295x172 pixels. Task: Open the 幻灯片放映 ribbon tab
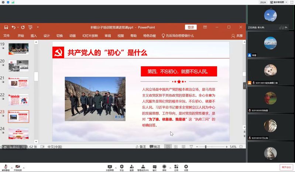[90, 36]
